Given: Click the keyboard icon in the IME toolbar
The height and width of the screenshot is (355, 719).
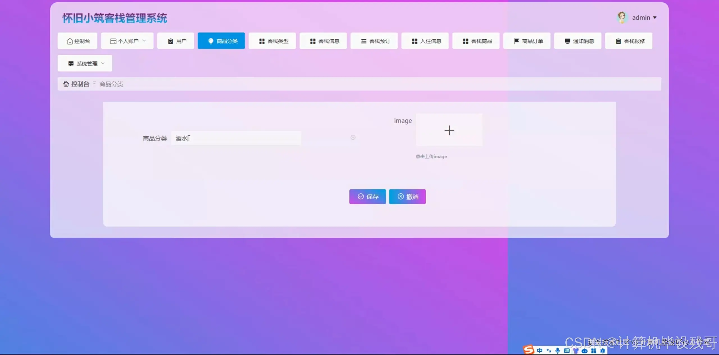Looking at the screenshot, I should tap(567, 351).
